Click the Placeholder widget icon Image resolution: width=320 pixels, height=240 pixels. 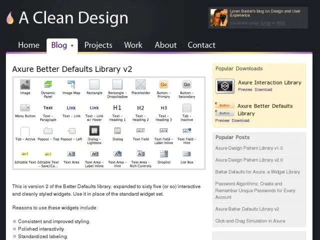coord(140,84)
